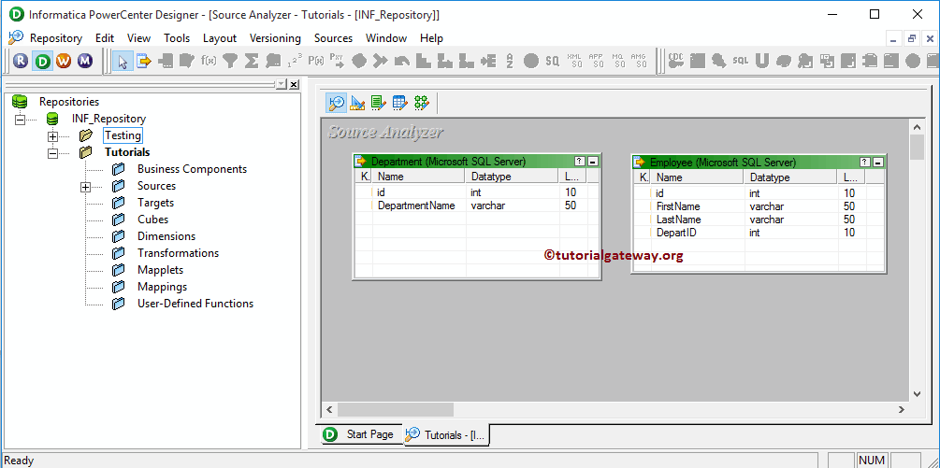Click the CDC key toolbar icon
Image resolution: width=940 pixels, height=468 pixels.
[676, 61]
